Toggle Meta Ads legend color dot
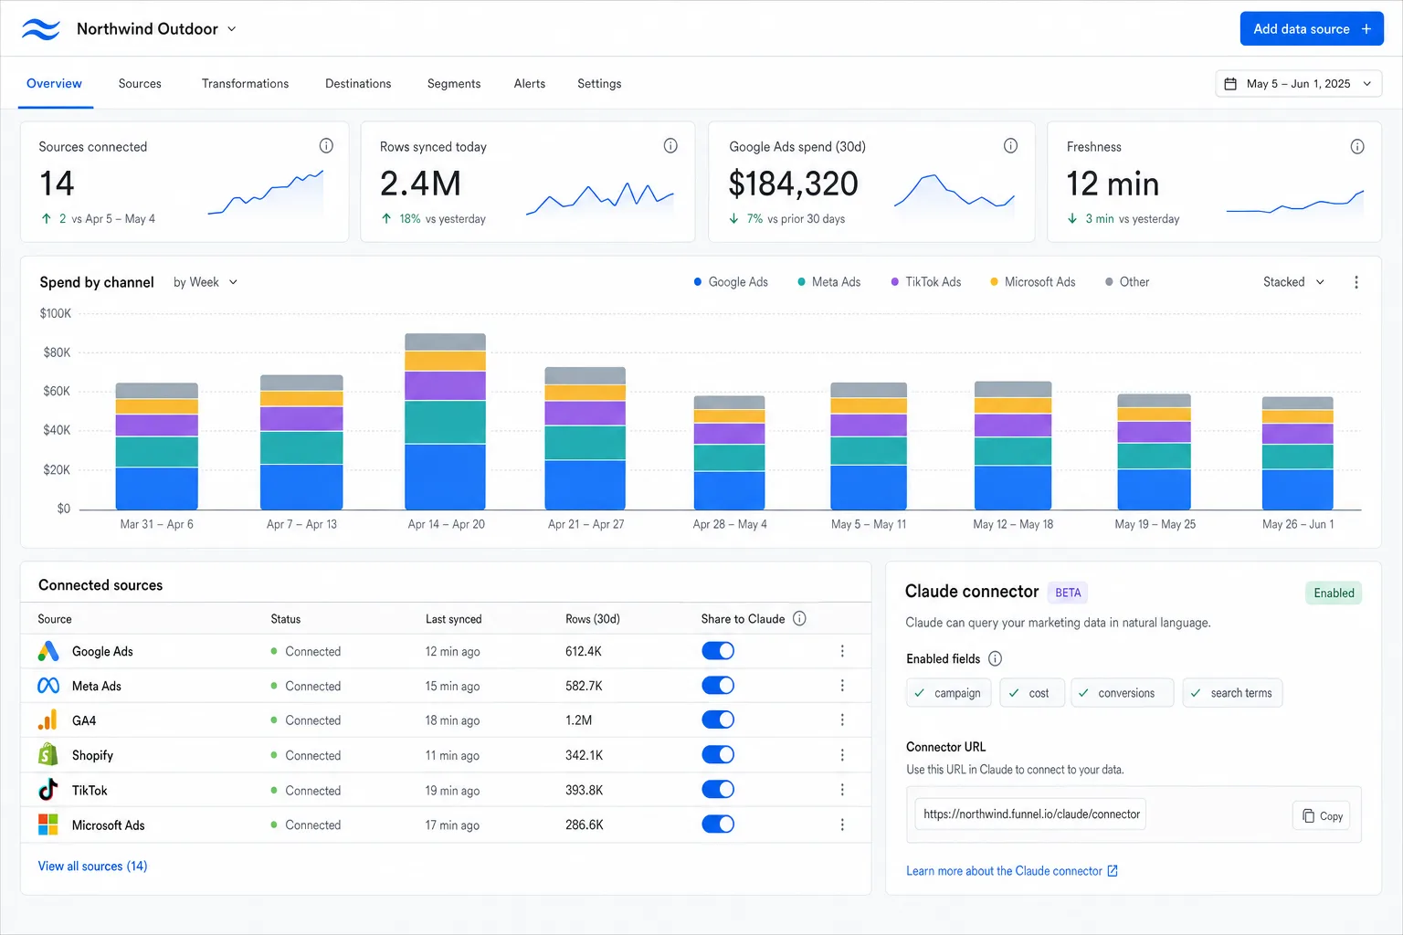This screenshot has width=1403, height=935. coord(801,282)
